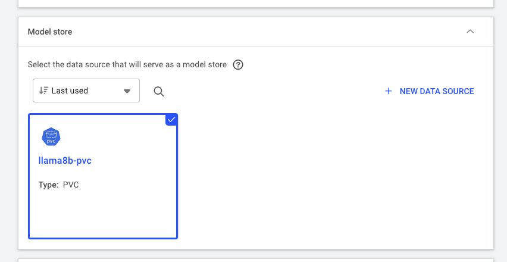Image resolution: width=507 pixels, height=262 pixels.
Task: Open the Last used sort dropdown
Action: pos(86,91)
